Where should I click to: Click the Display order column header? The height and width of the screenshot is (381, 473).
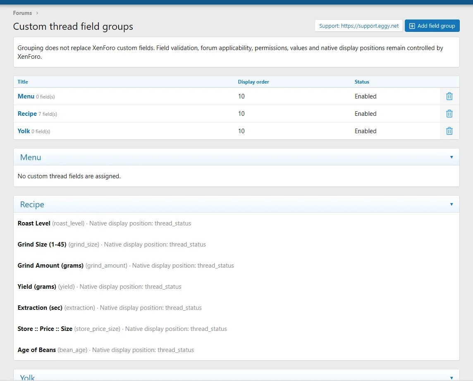pos(253,82)
